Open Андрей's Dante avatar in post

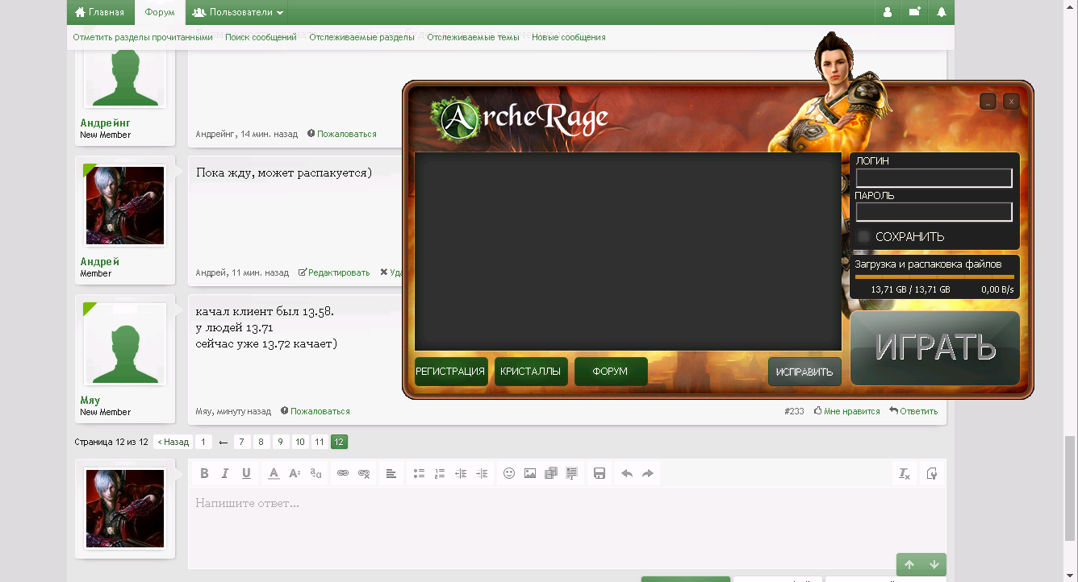(125, 206)
